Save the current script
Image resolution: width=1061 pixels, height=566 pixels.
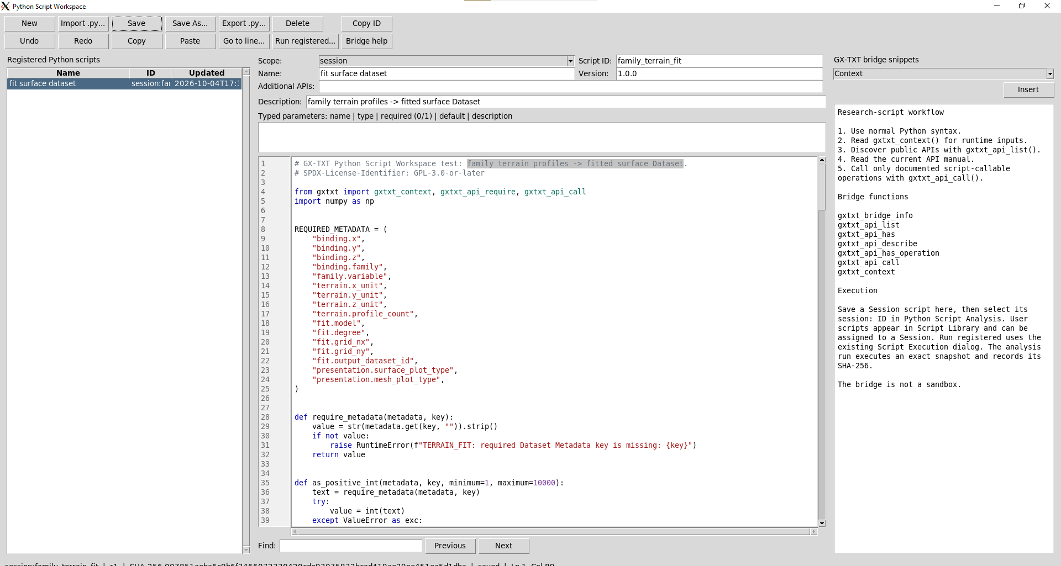tap(136, 23)
